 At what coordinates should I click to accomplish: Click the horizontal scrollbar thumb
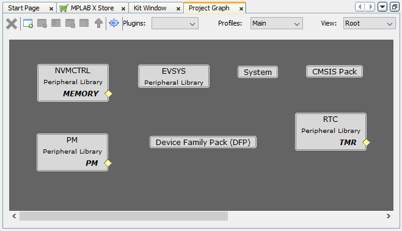click(123, 216)
